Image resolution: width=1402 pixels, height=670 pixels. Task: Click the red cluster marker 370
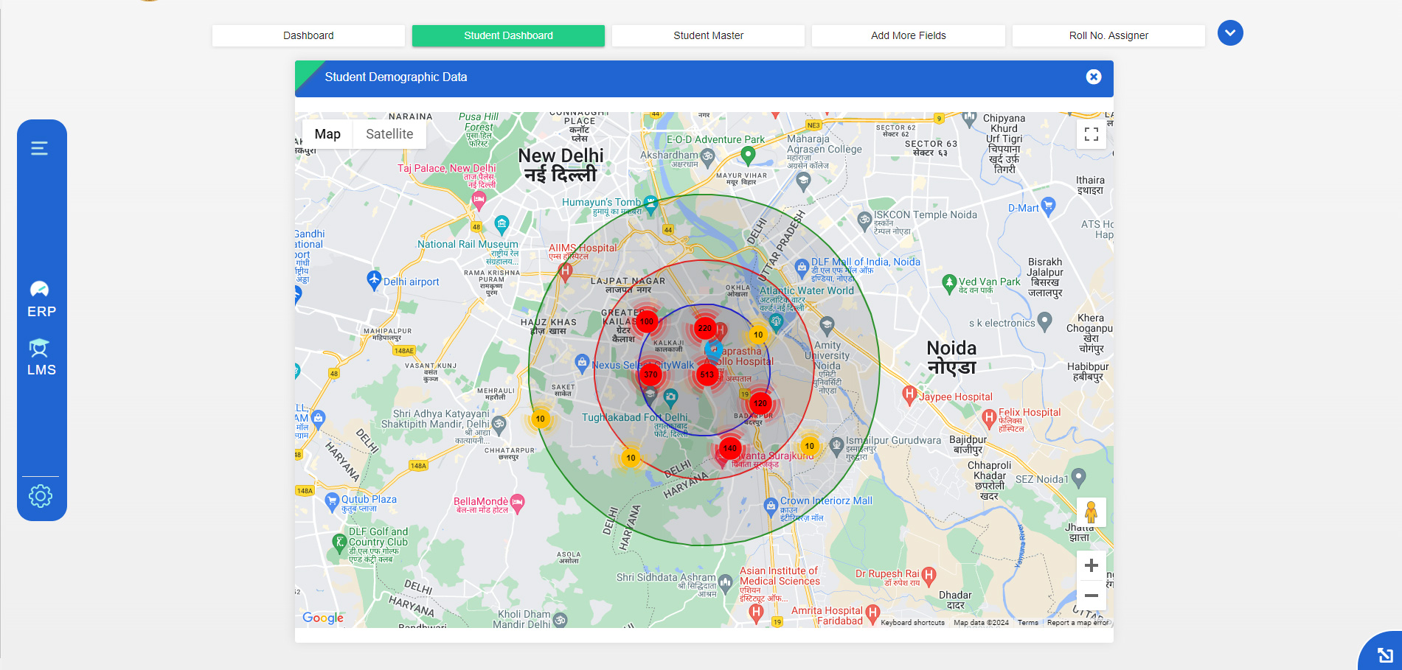pyautogui.click(x=650, y=374)
